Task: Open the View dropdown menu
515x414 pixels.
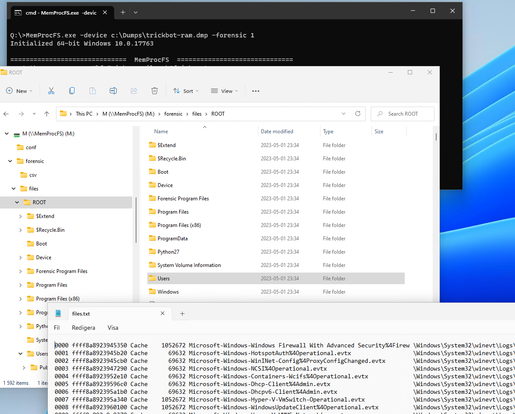Action: point(224,91)
